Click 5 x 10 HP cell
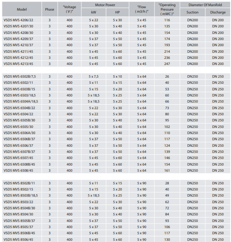The image size is (231, 242). 117,76
